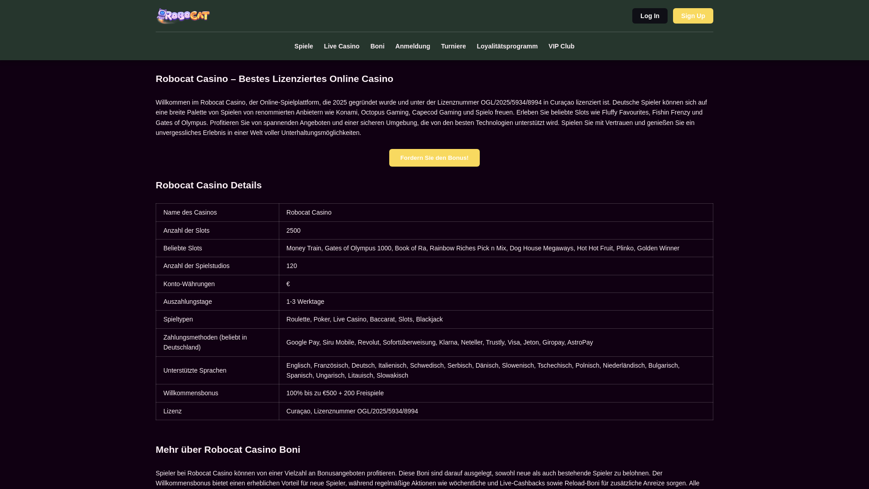This screenshot has height=489, width=869.
Task: Click Anzahl der Spielstudios label
Action: pyautogui.click(x=196, y=266)
